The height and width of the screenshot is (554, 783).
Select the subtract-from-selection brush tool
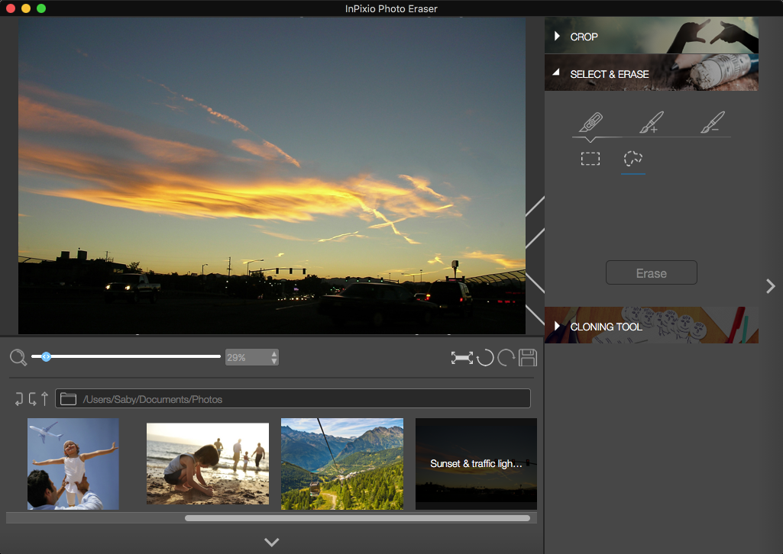pos(713,122)
